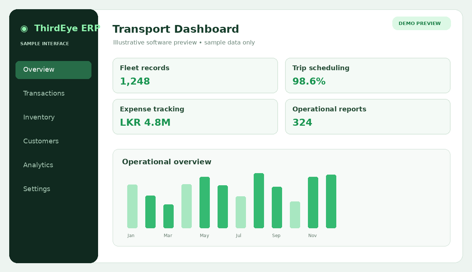
Task: View the Operational reports card
Action: coord(368,117)
